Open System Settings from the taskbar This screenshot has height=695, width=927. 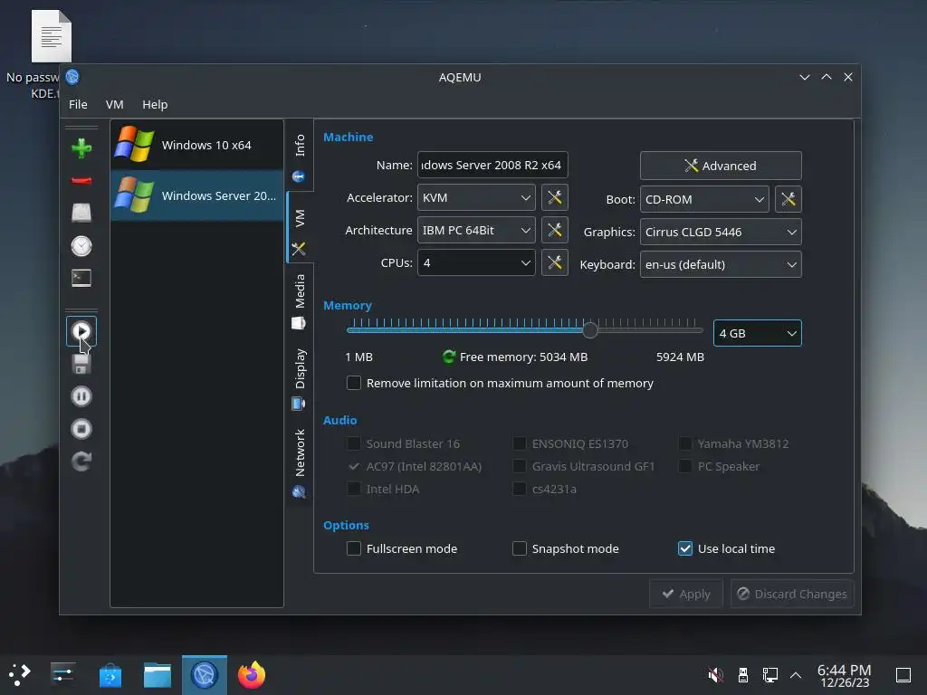[62, 674]
